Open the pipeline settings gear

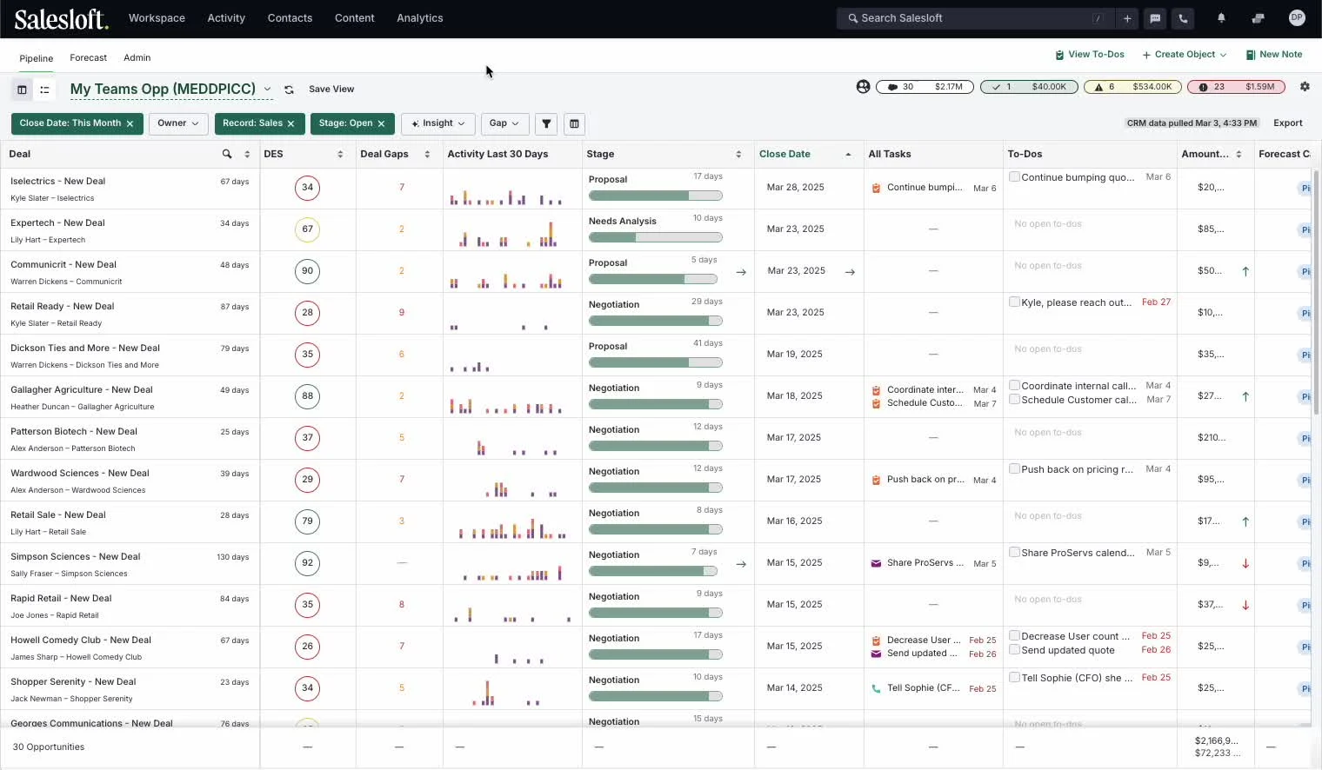pyautogui.click(x=1305, y=87)
